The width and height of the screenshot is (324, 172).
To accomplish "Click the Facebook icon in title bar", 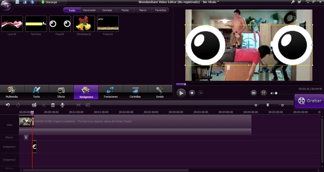I will click(x=25, y=2).
